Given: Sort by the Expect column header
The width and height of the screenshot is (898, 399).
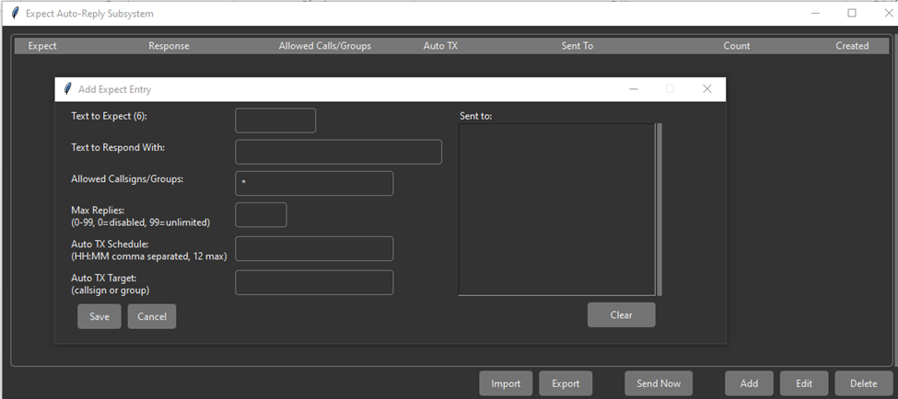Looking at the screenshot, I should tap(42, 46).
